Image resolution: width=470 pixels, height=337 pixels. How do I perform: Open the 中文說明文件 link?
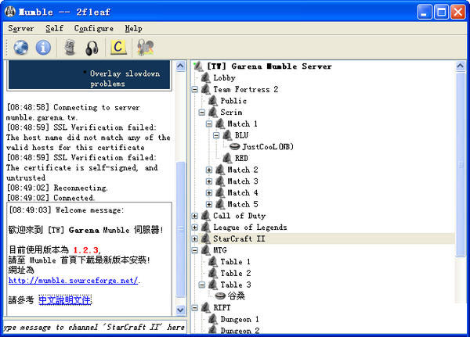(x=65, y=300)
